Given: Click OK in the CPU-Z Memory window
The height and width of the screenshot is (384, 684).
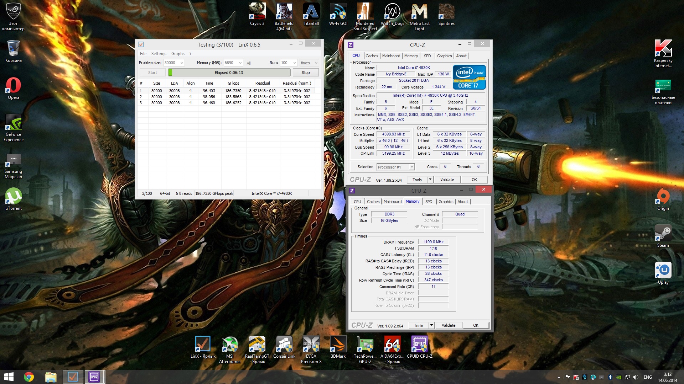Looking at the screenshot, I should pos(476,325).
